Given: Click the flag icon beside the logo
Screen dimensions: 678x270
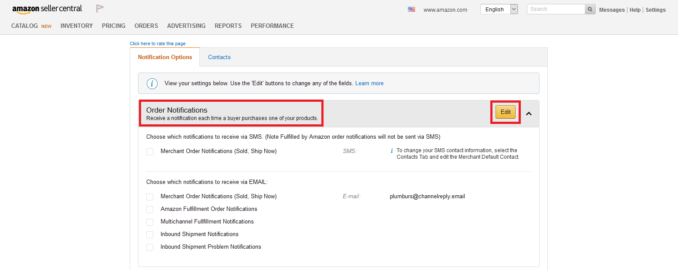Looking at the screenshot, I should [x=100, y=9].
